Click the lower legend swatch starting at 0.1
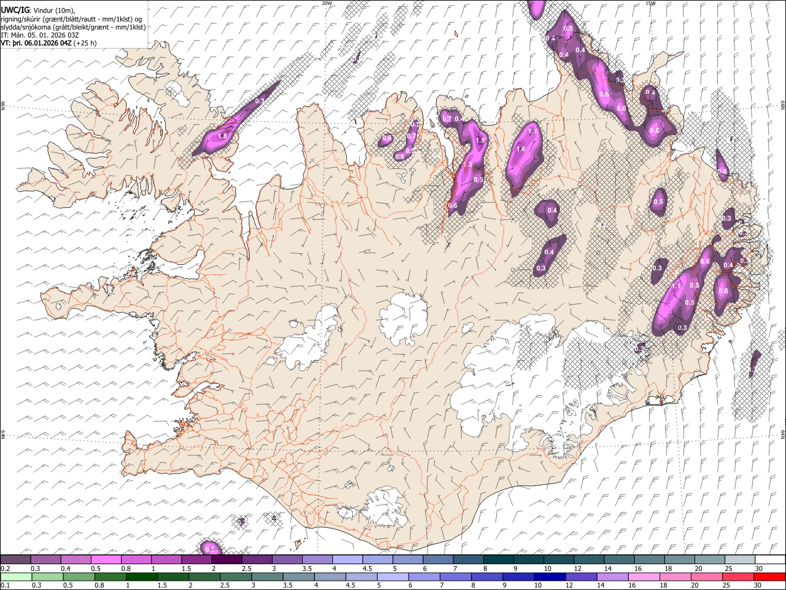 pos(15,577)
